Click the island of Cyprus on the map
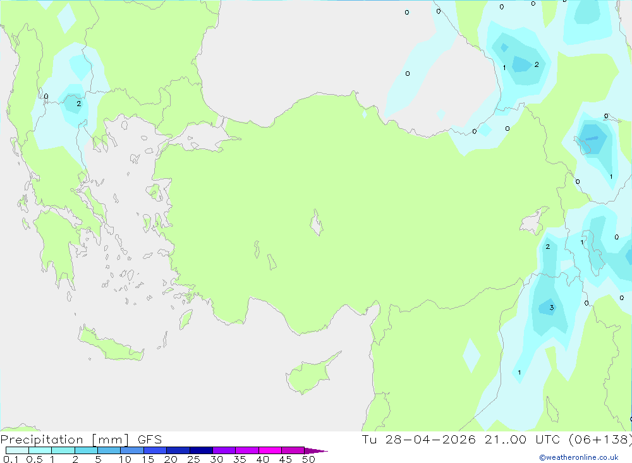632x463 pixels. tap(310, 376)
